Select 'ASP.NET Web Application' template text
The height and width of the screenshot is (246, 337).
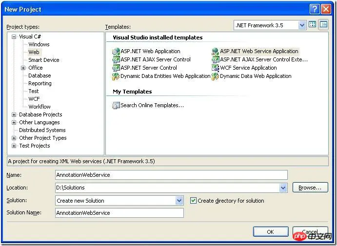[x=150, y=51]
